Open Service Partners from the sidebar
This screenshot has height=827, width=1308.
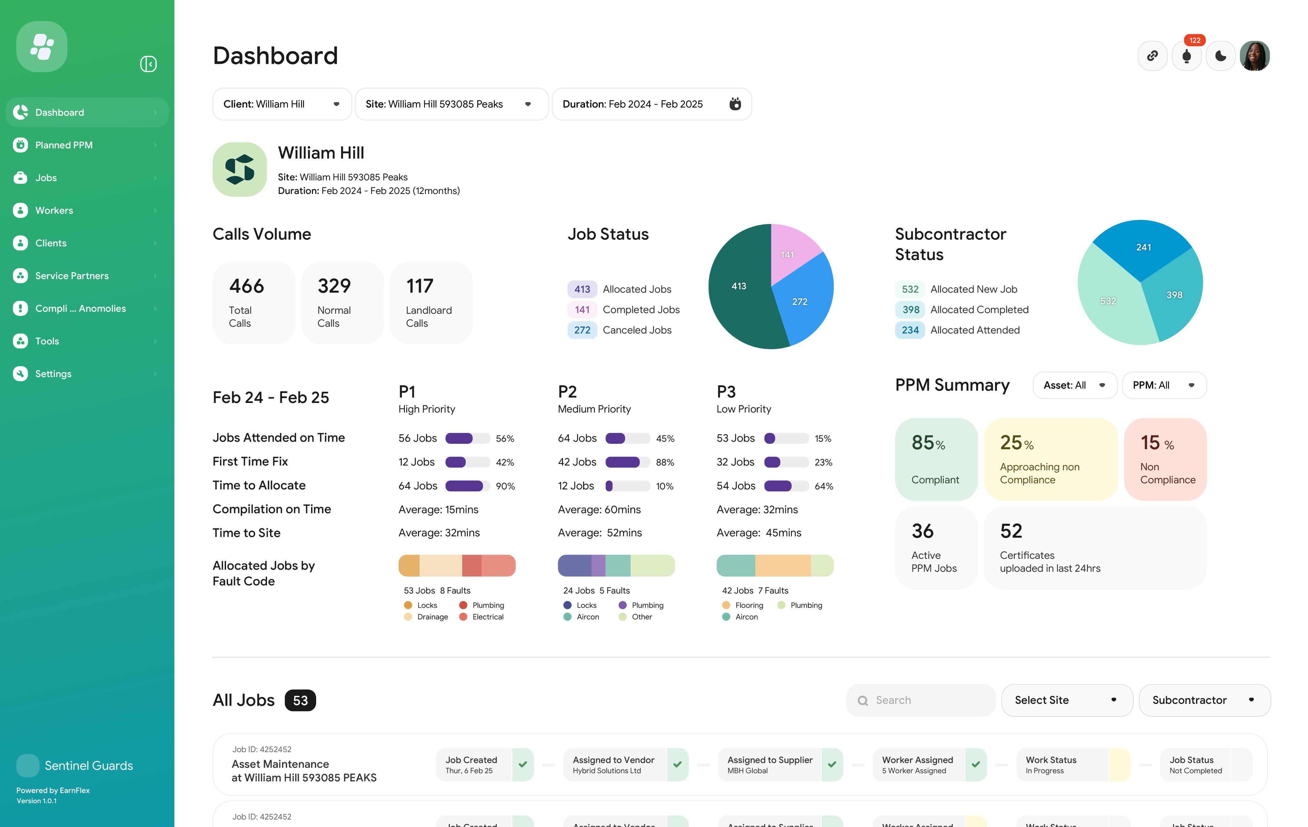click(87, 276)
